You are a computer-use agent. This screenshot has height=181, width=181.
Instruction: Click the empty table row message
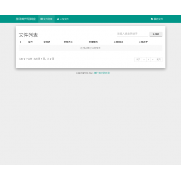90,48
